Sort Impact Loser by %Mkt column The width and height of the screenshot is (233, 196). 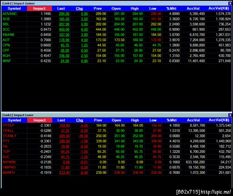click(x=172, y=120)
